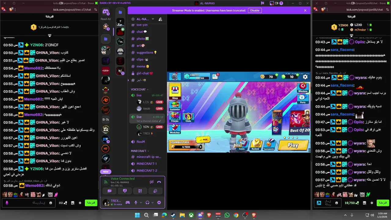Mute the Discord microphone
391x220 pixels.
(136, 202)
